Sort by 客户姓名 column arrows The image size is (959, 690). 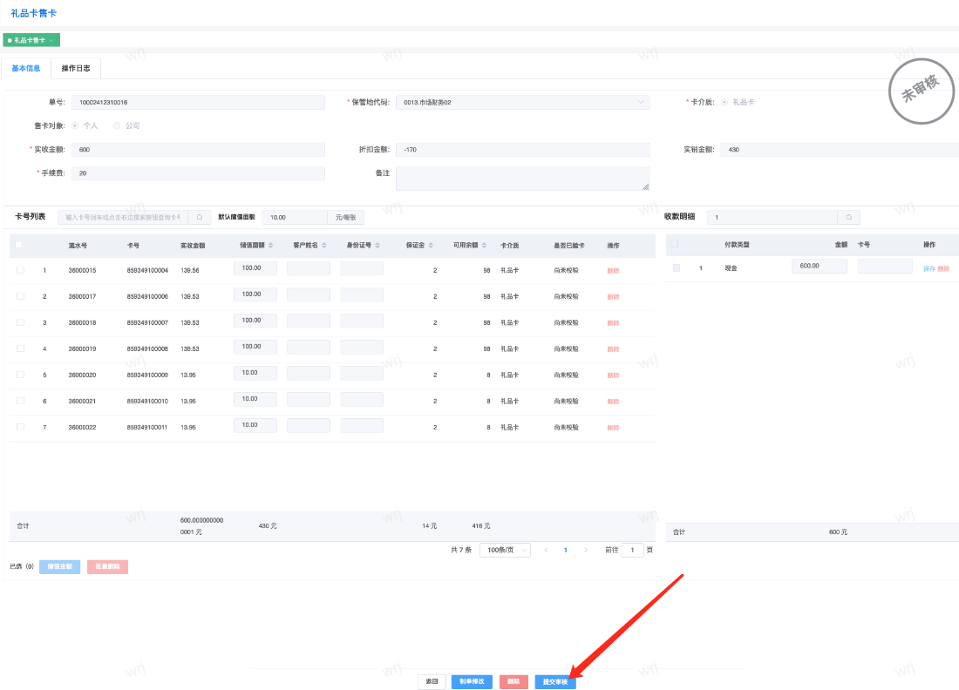tap(325, 245)
